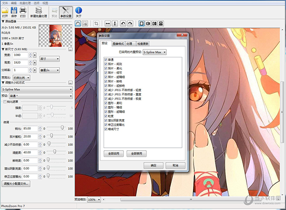Uncheck 照片 - 超精细 preset checkbox

[x=106, y=77]
